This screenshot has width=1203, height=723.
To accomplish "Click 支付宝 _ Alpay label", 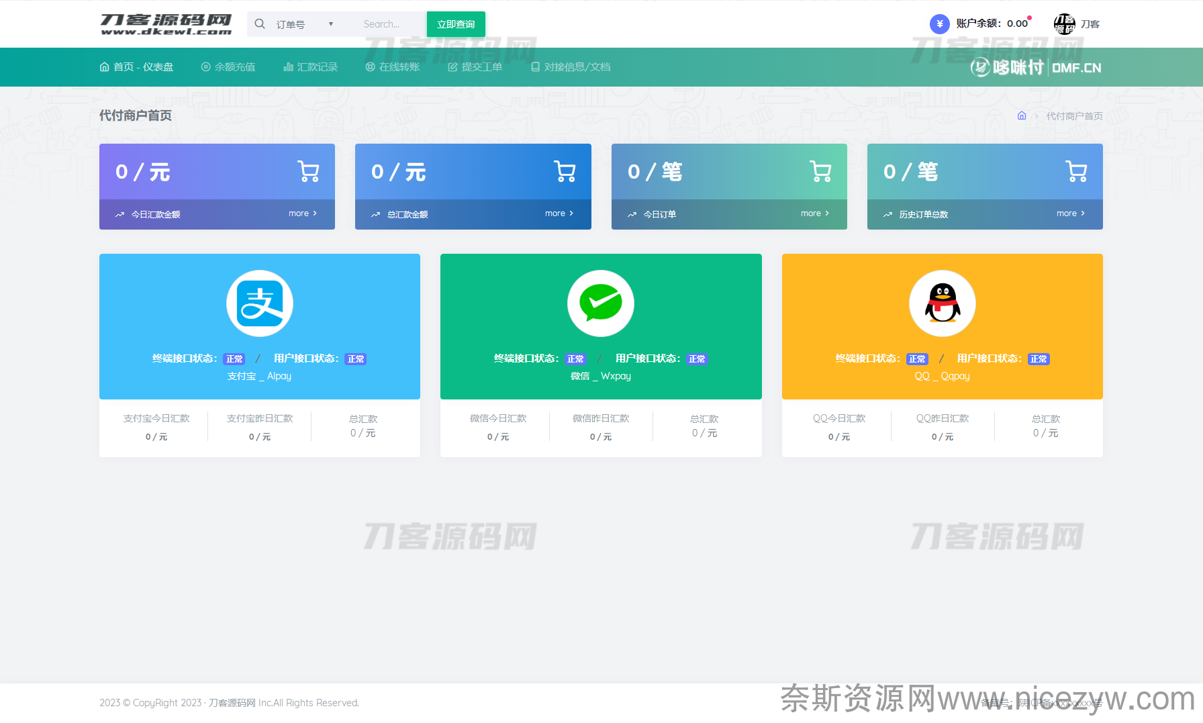I will 259,376.
